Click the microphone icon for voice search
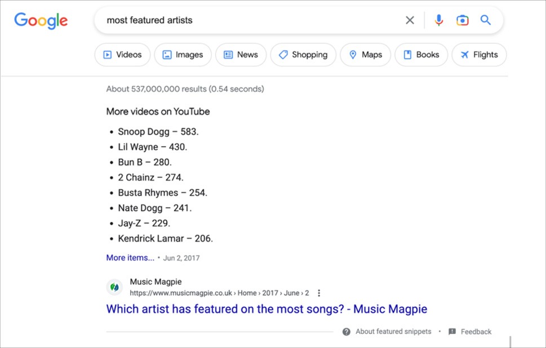Viewport: 546px width, 348px height. pos(438,20)
